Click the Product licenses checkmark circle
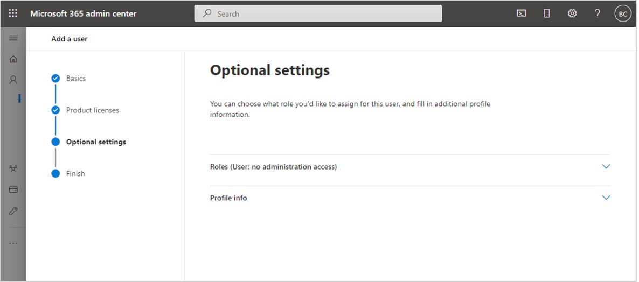639x282 pixels. coord(55,110)
